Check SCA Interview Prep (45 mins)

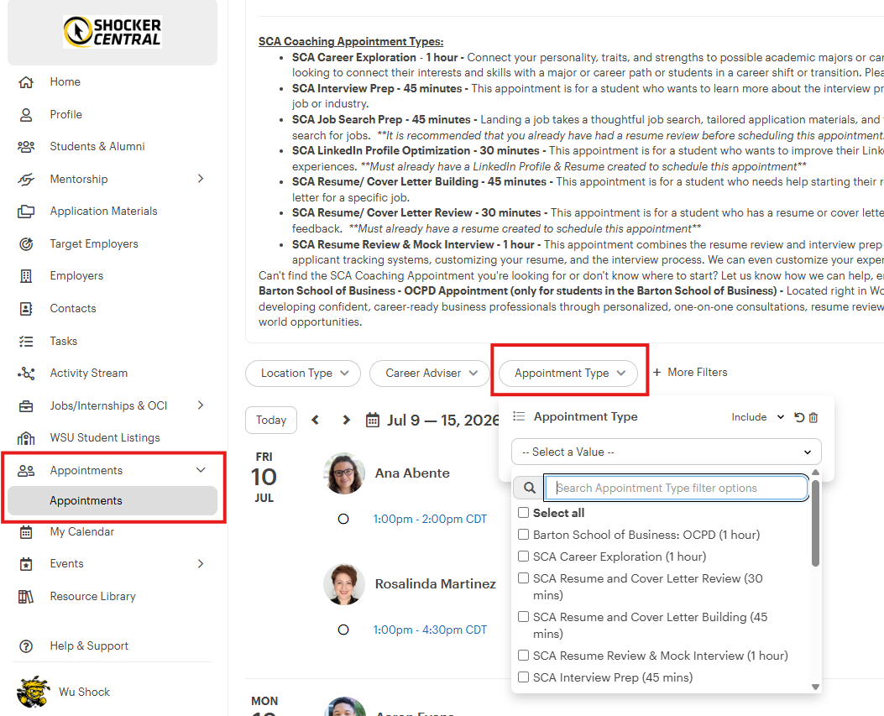point(523,677)
